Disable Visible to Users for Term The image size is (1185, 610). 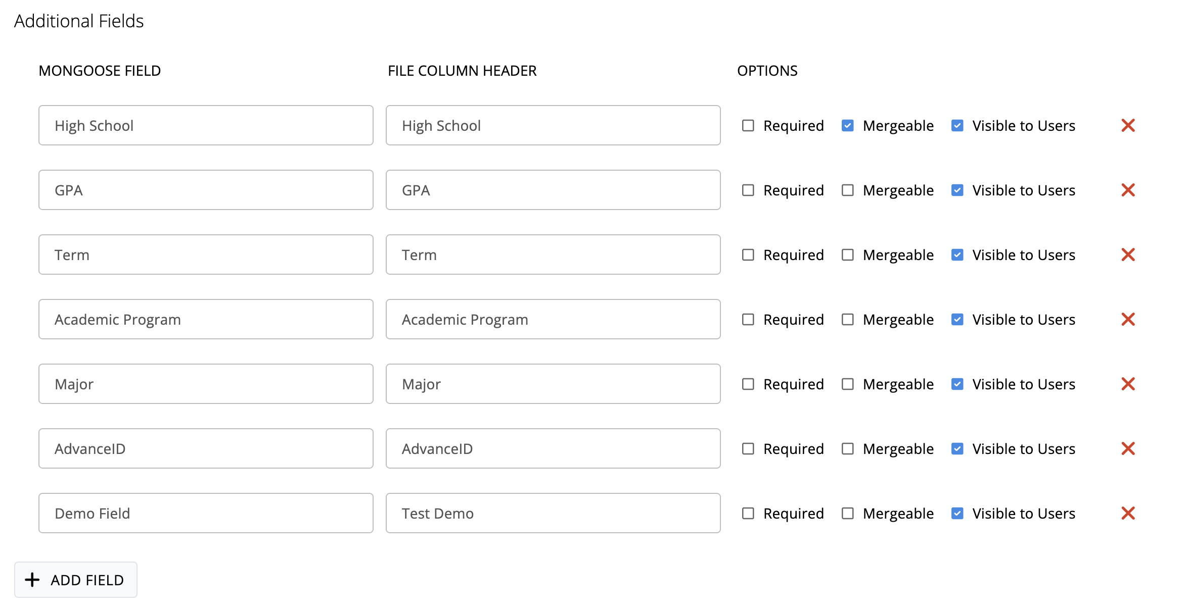[x=957, y=255]
